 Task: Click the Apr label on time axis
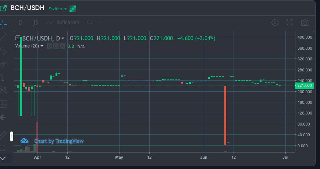click(38, 157)
